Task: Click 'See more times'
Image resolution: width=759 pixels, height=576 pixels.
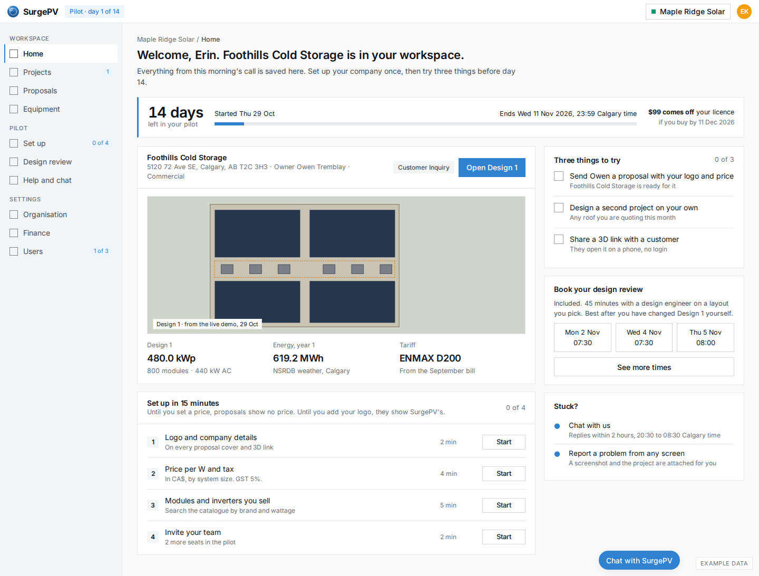Action: tap(644, 367)
